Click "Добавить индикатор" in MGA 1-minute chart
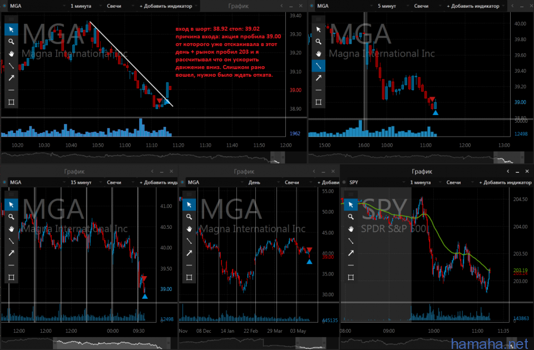Screen dimensions: 534x350 [x=166, y=6]
